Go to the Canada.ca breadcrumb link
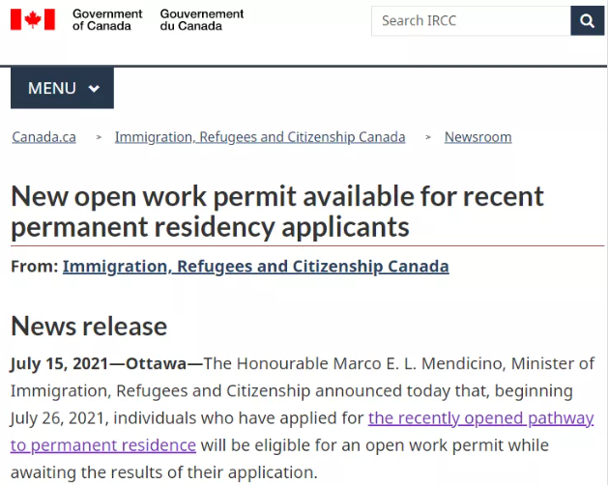The image size is (608, 485). click(x=43, y=137)
